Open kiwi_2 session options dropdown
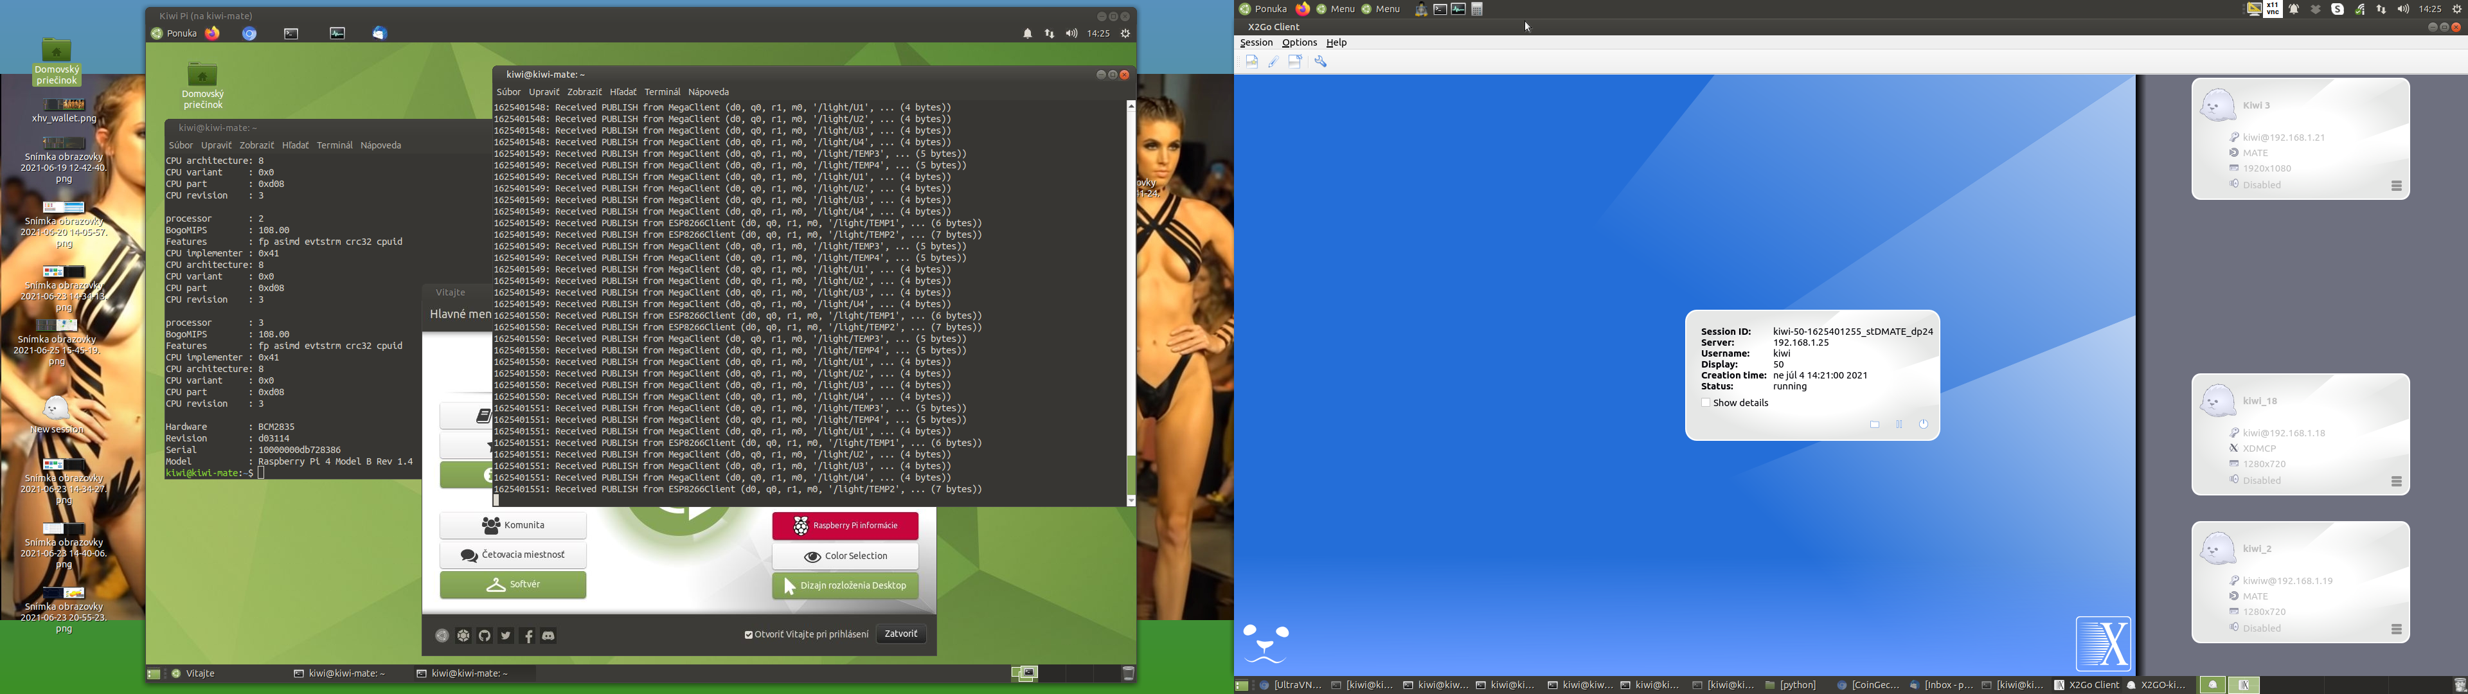Image resolution: width=2468 pixels, height=694 pixels. point(2396,630)
